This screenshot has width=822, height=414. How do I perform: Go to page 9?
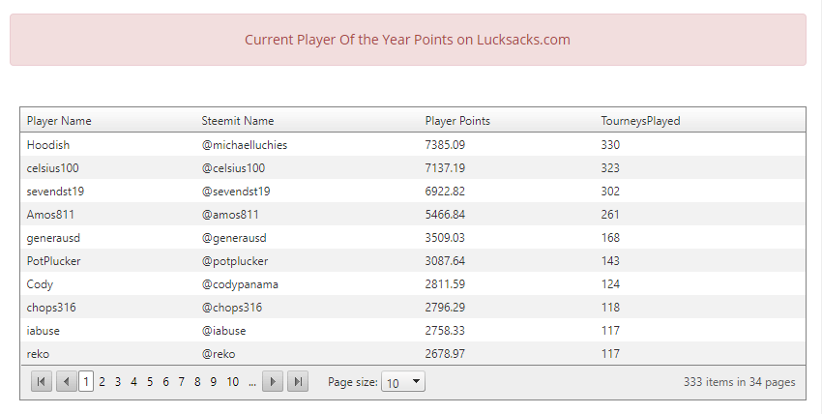click(214, 382)
